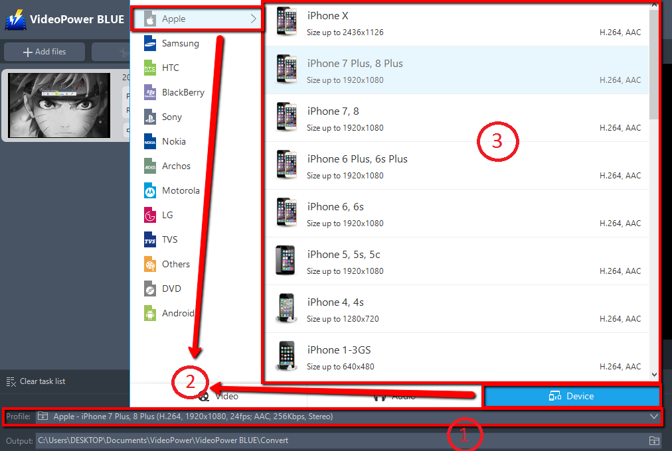Choose the Sony PlayStation icon

pyautogui.click(x=150, y=117)
